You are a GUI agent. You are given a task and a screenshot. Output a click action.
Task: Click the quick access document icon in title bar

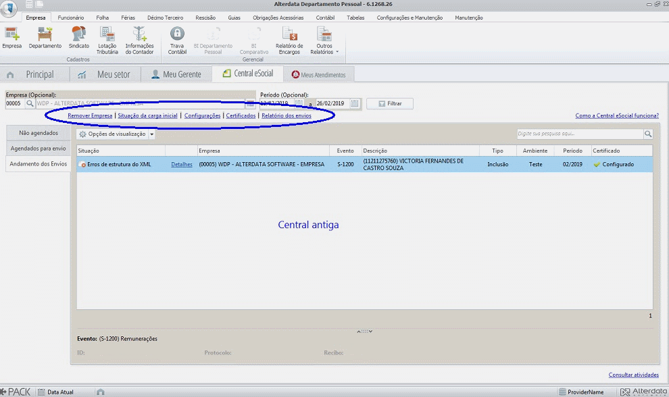[39, 4]
